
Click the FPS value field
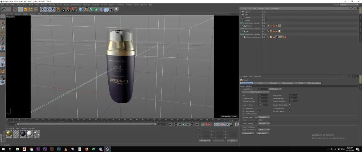pyautogui.click(x=263, y=96)
